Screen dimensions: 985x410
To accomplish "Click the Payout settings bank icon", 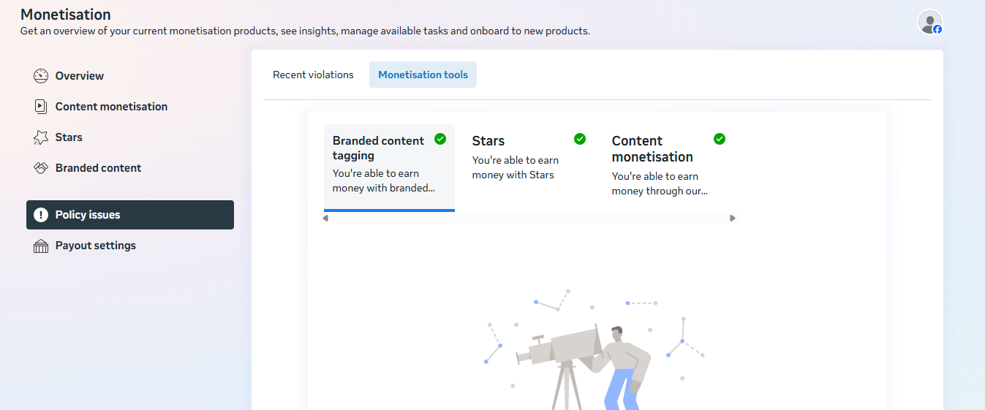I will point(41,246).
